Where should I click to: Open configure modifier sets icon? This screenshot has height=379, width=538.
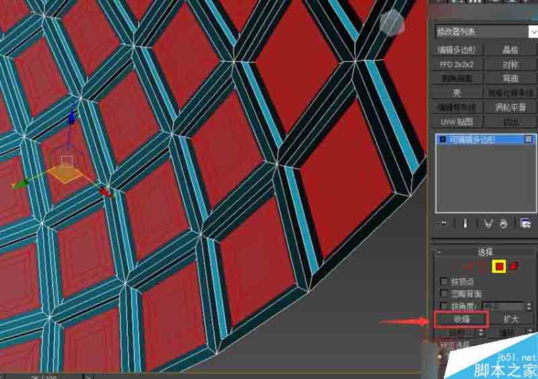point(526,224)
